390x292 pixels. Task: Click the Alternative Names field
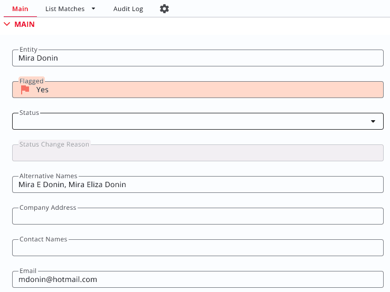198,184
